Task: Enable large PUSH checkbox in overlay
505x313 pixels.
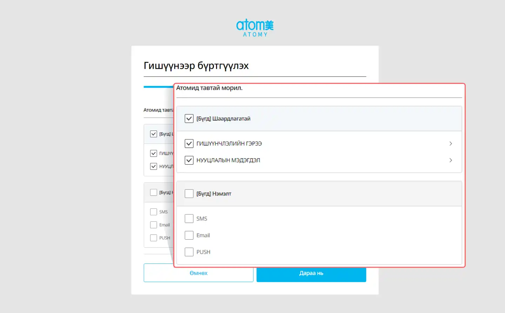Action: (189, 252)
